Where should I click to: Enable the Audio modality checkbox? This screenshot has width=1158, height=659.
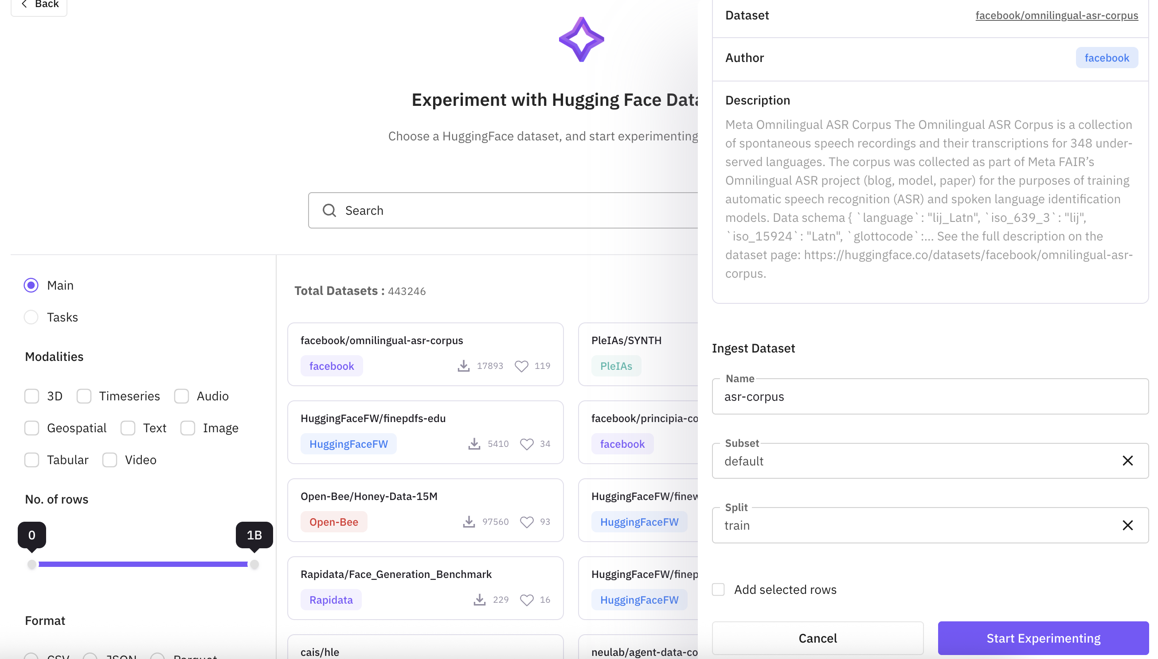tap(182, 396)
